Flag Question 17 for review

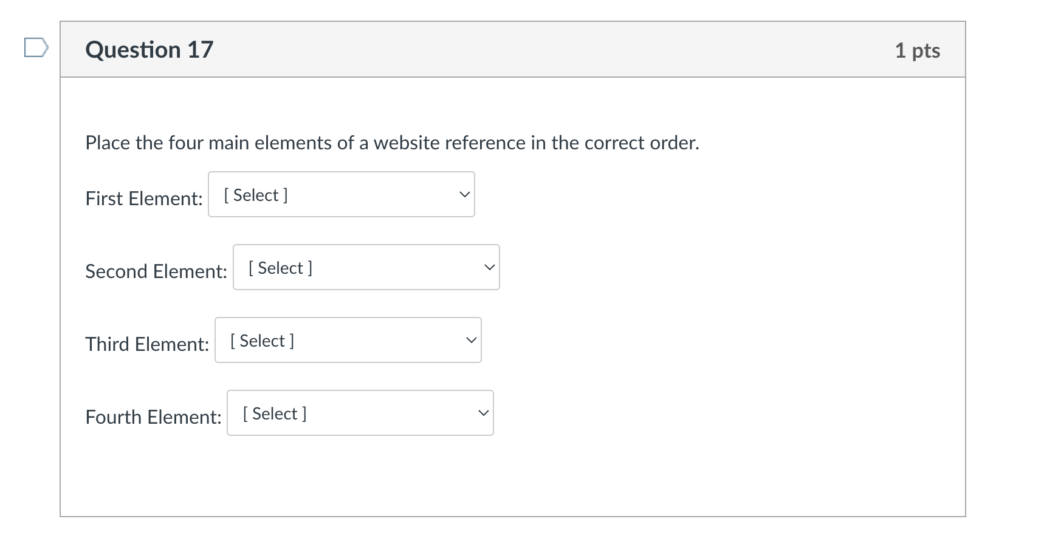coord(36,47)
